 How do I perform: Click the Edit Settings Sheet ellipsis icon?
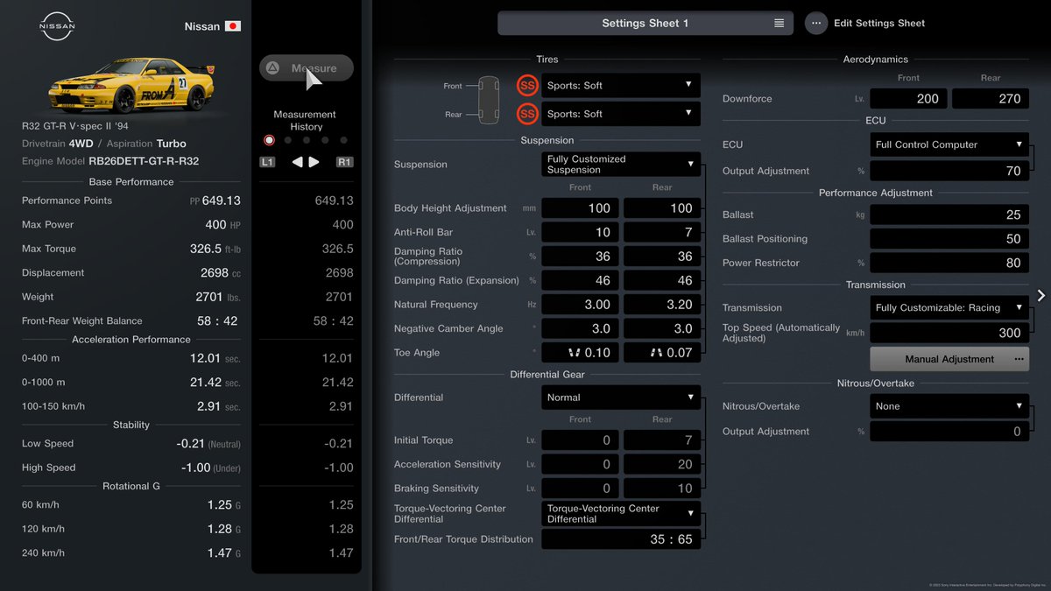pyautogui.click(x=816, y=24)
